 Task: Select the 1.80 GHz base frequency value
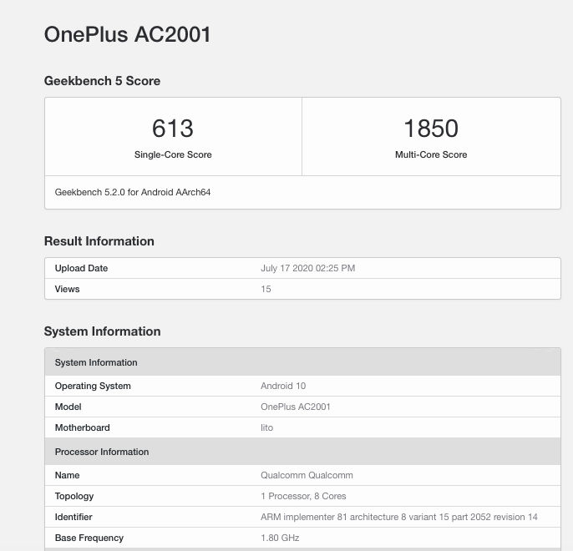coord(280,538)
